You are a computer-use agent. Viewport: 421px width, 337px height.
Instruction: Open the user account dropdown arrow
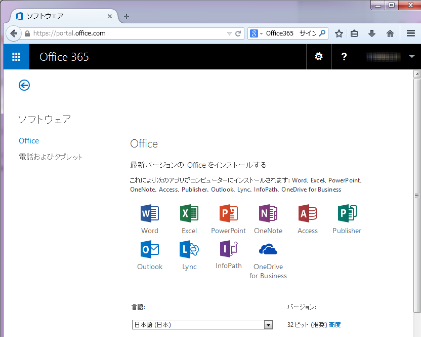tap(411, 57)
